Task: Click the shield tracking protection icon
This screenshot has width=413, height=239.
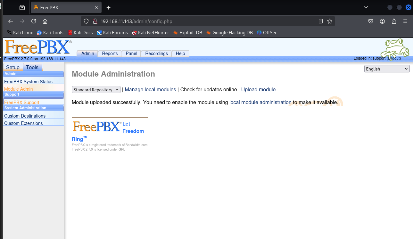Action: click(86, 21)
